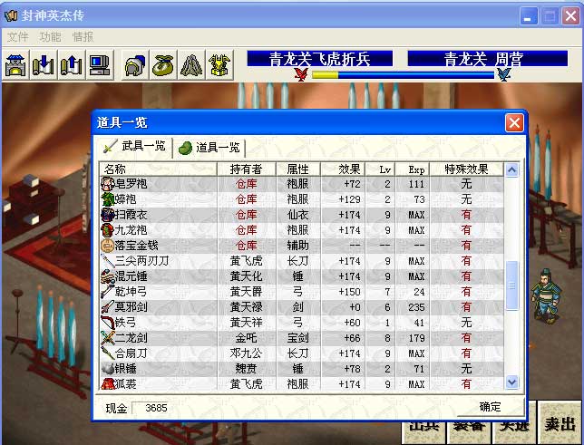Click the Exp column header

click(x=413, y=169)
